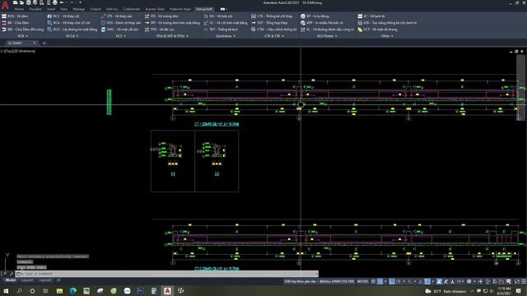Select the VMC Vẽ mặt cắt sàn tool
This screenshot has width=527, height=296.
(x=119, y=30)
